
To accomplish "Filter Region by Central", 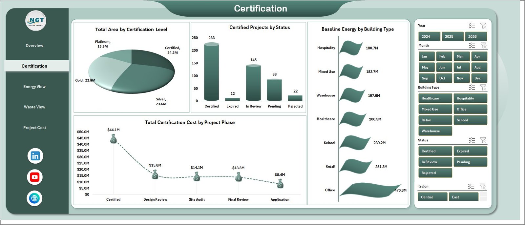I will pos(432,197).
